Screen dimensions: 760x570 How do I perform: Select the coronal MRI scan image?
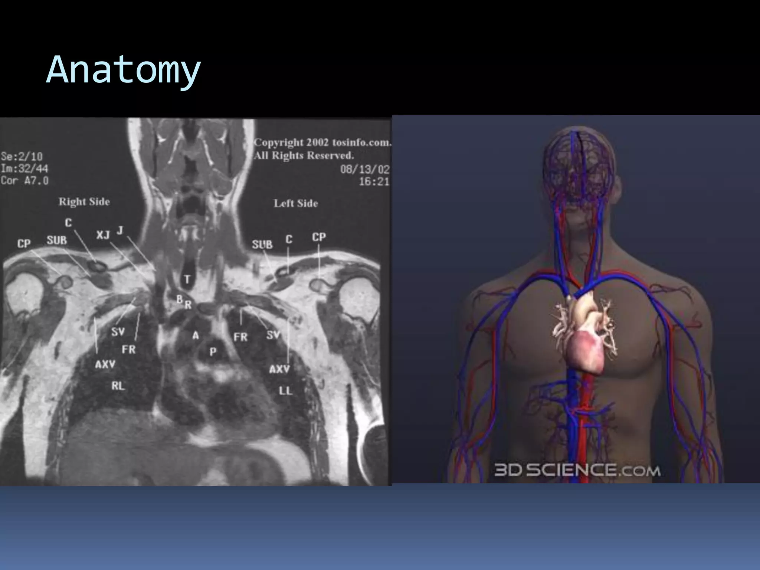[x=196, y=302]
